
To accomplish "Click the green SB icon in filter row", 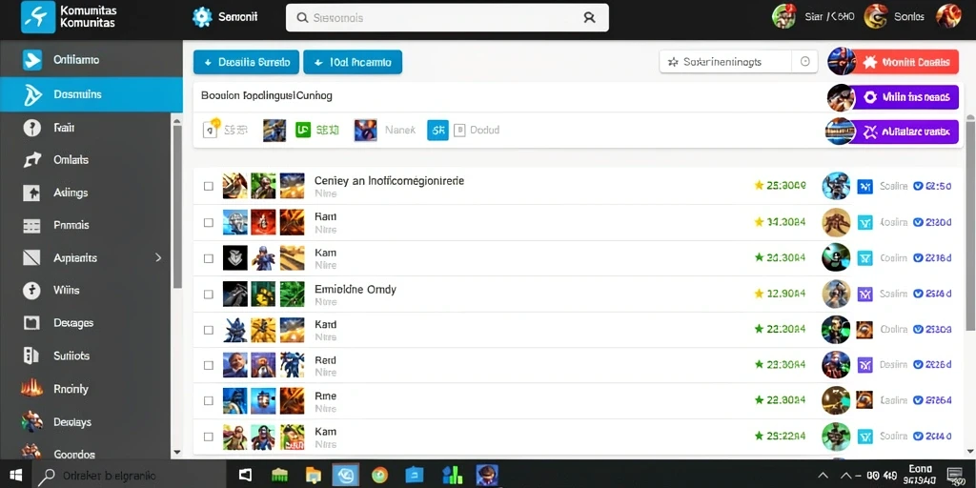I will (x=303, y=130).
